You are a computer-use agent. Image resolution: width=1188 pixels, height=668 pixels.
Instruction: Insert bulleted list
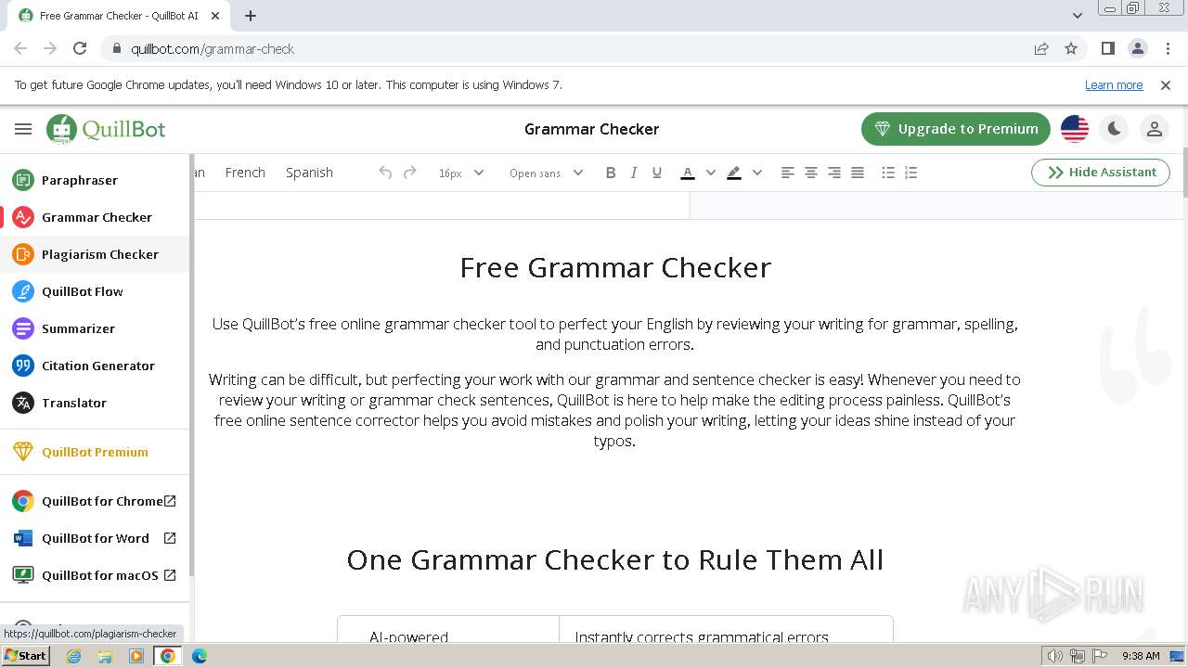(888, 173)
